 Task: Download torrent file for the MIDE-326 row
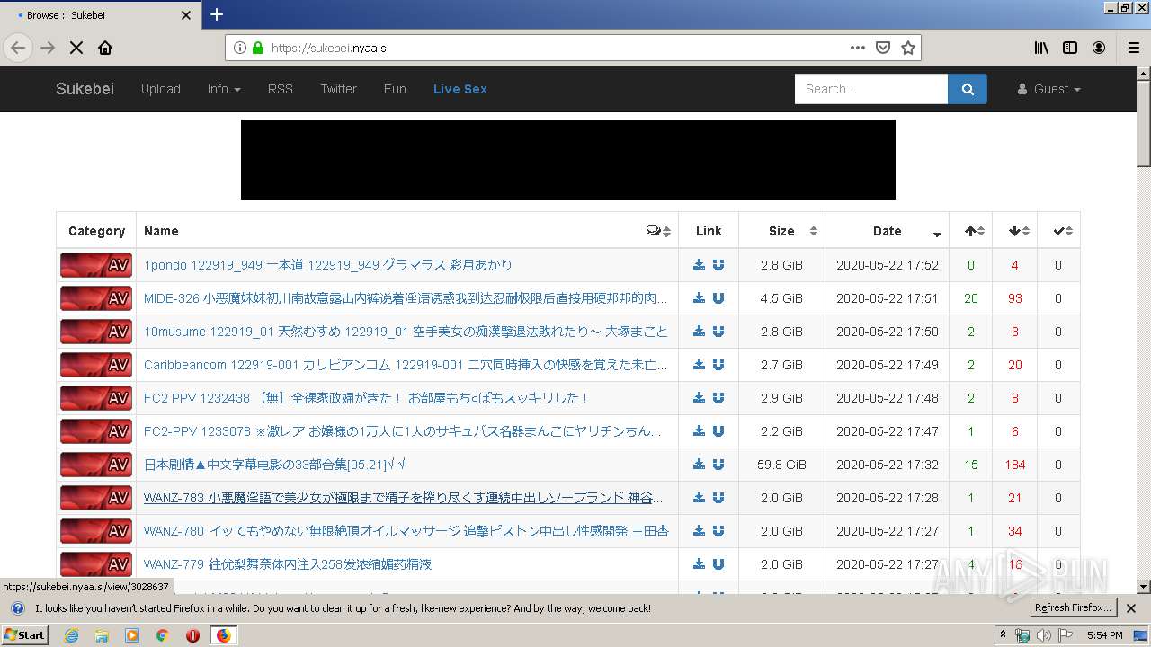pos(699,298)
